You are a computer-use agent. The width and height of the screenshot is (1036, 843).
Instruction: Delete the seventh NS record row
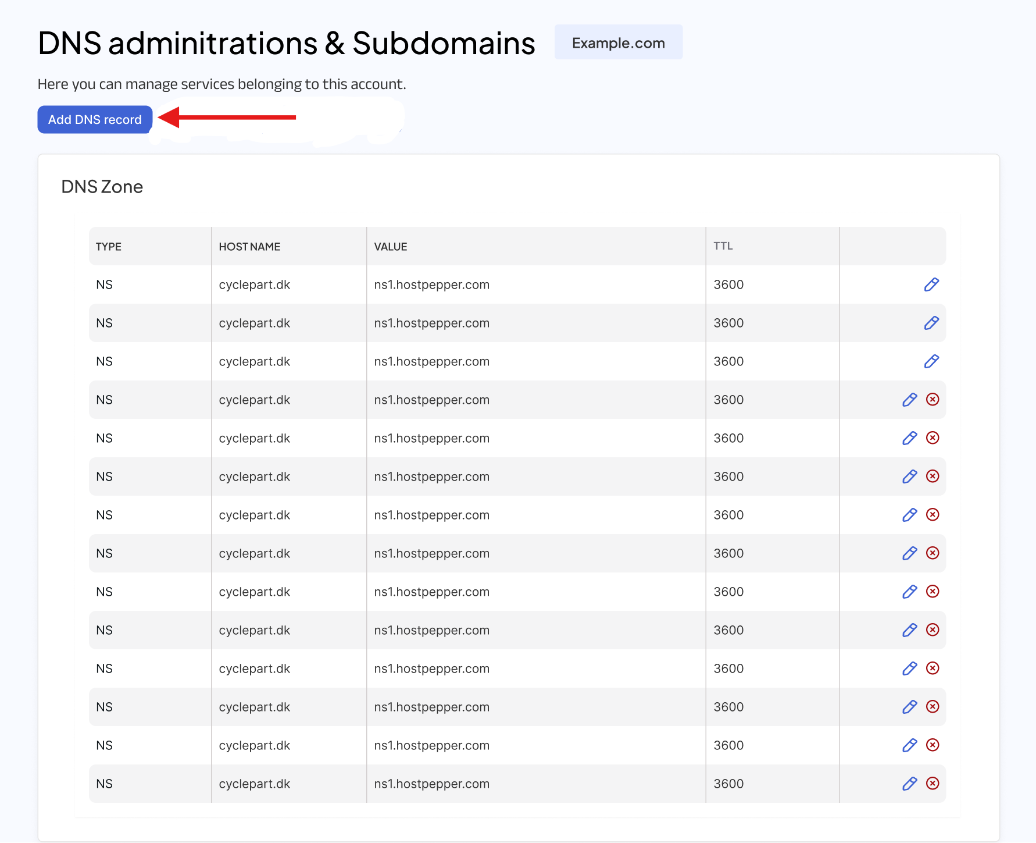[933, 514]
